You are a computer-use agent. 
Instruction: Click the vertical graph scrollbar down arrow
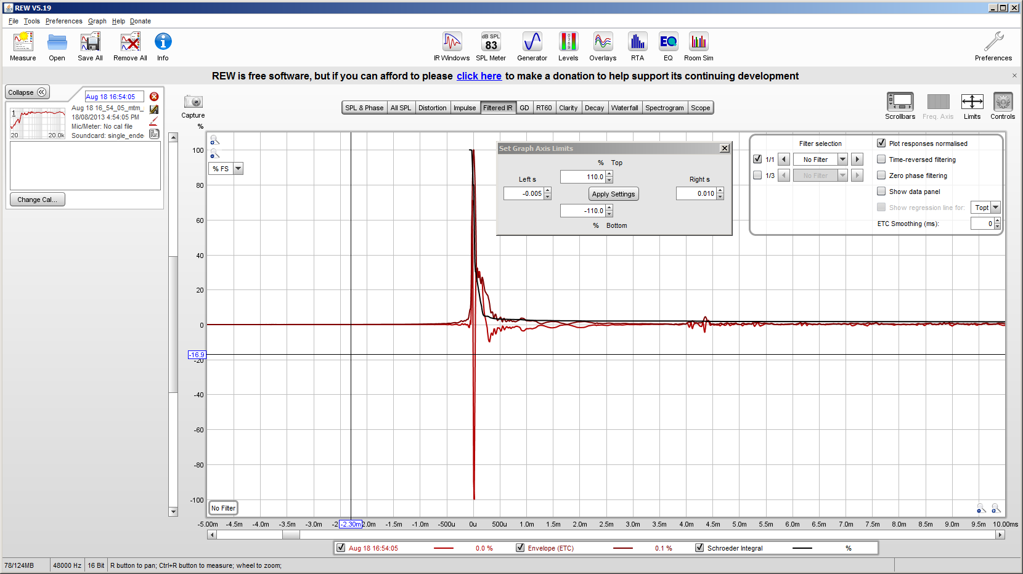pos(173,512)
